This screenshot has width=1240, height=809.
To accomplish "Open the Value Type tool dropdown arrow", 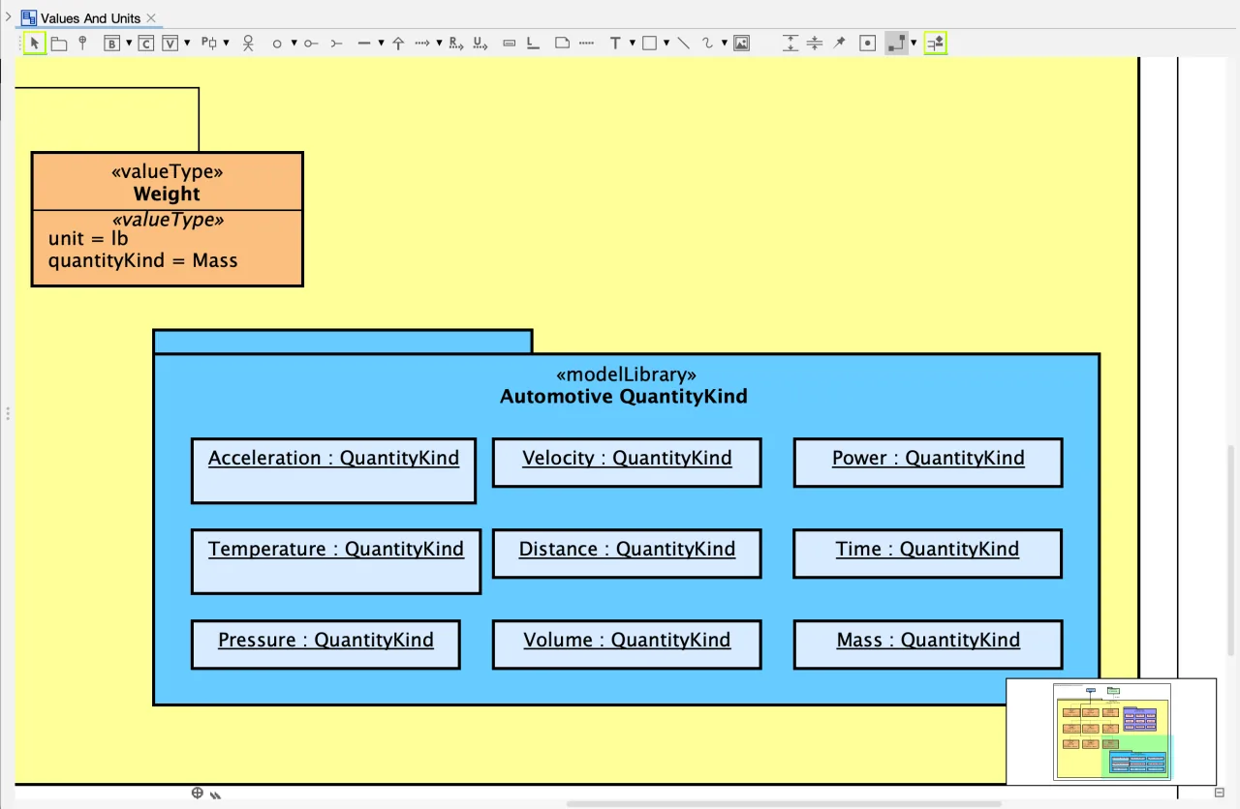I will pyautogui.click(x=186, y=44).
